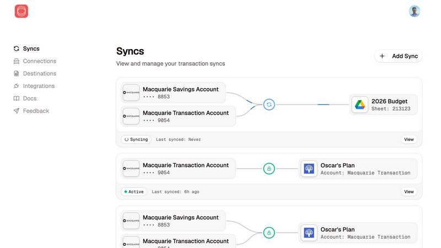Open Syncs in the sidebar
The height and width of the screenshot is (248, 441).
coord(31,48)
